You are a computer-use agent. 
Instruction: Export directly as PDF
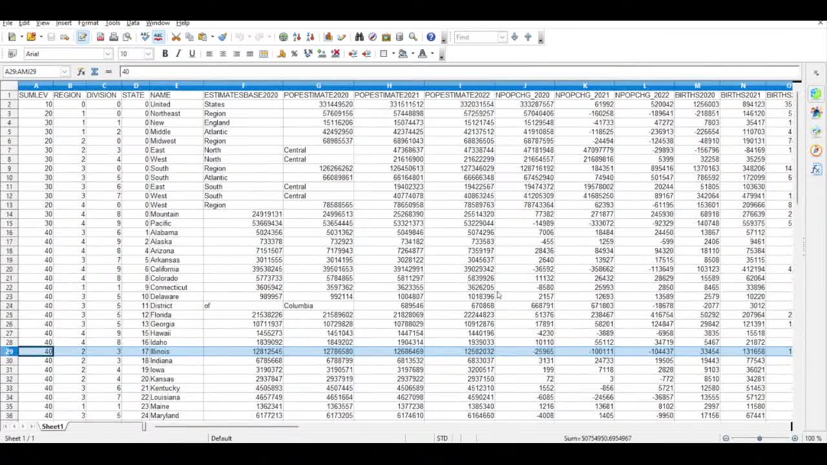click(x=100, y=37)
